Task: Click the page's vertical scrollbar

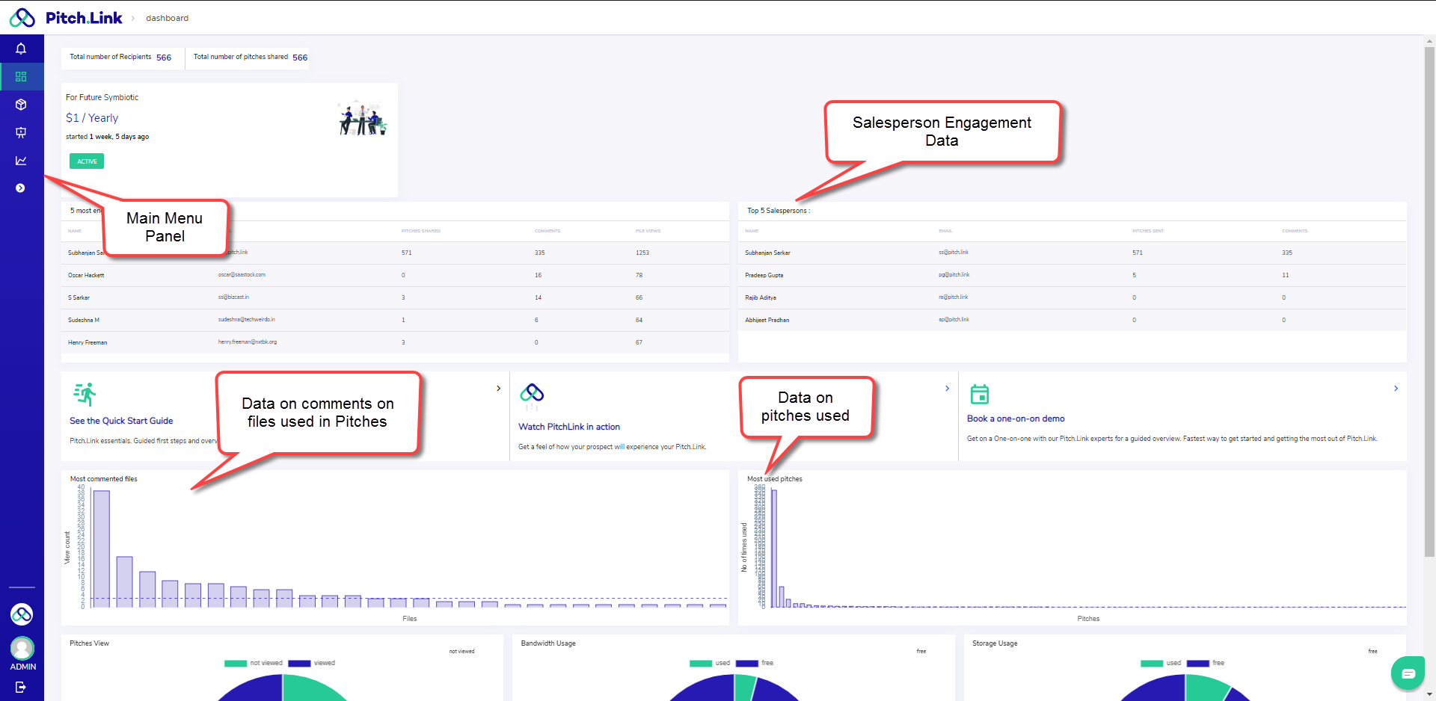Action: click(1429, 299)
